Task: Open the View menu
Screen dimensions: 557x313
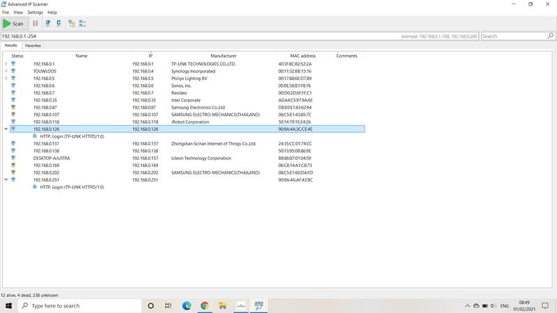Action: pos(18,13)
